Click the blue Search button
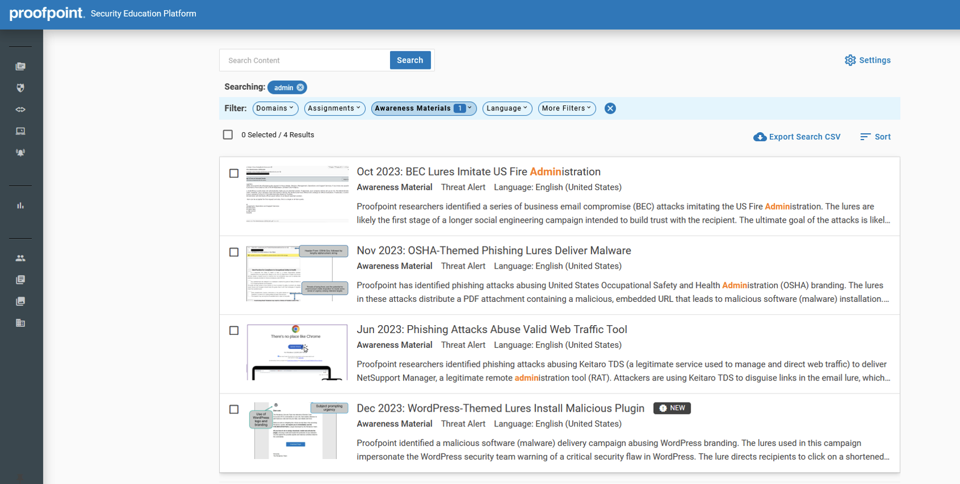The image size is (960, 484). 409,60
